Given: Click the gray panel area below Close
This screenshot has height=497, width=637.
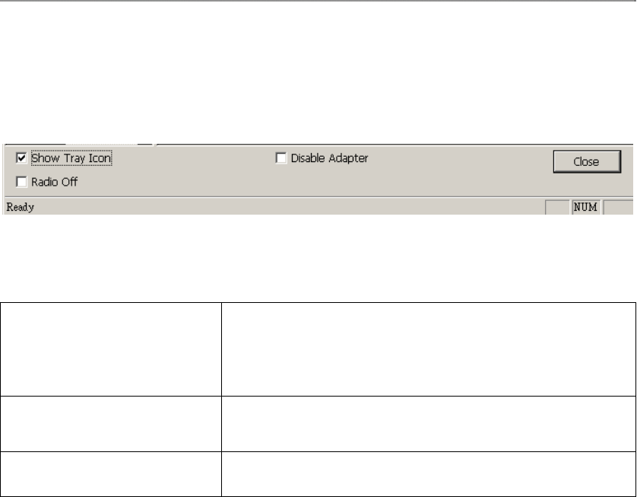Looking at the screenshot, I should point(587,186).
